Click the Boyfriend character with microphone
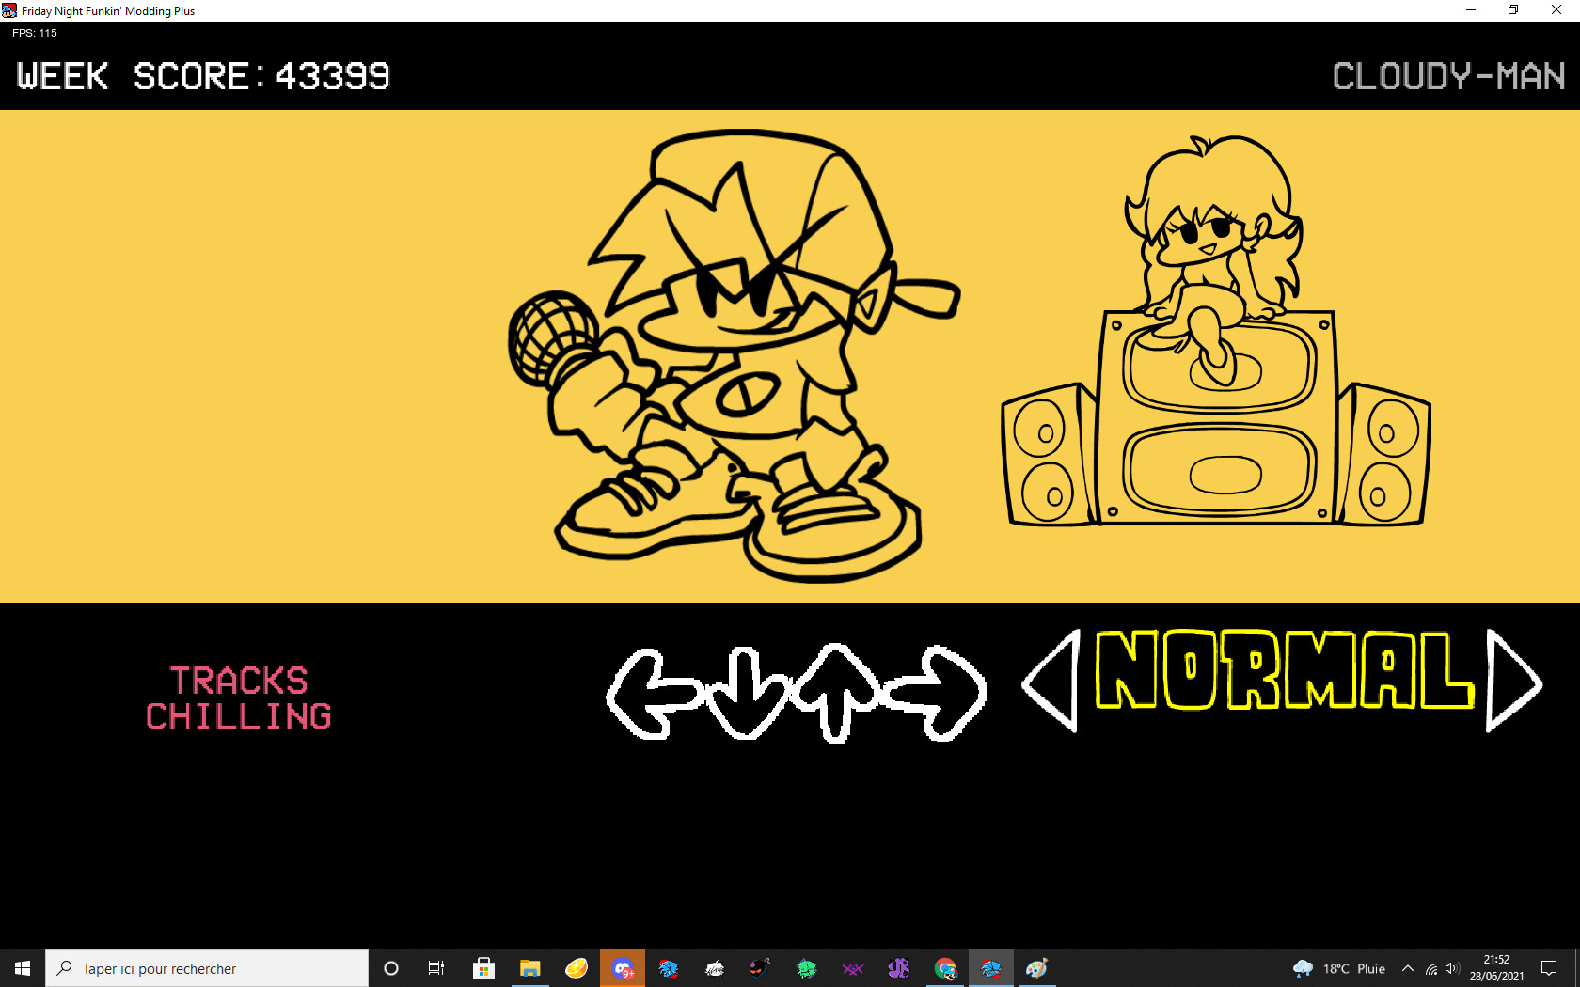This screenshot has width=1580, height=987. tap(734, 356)
